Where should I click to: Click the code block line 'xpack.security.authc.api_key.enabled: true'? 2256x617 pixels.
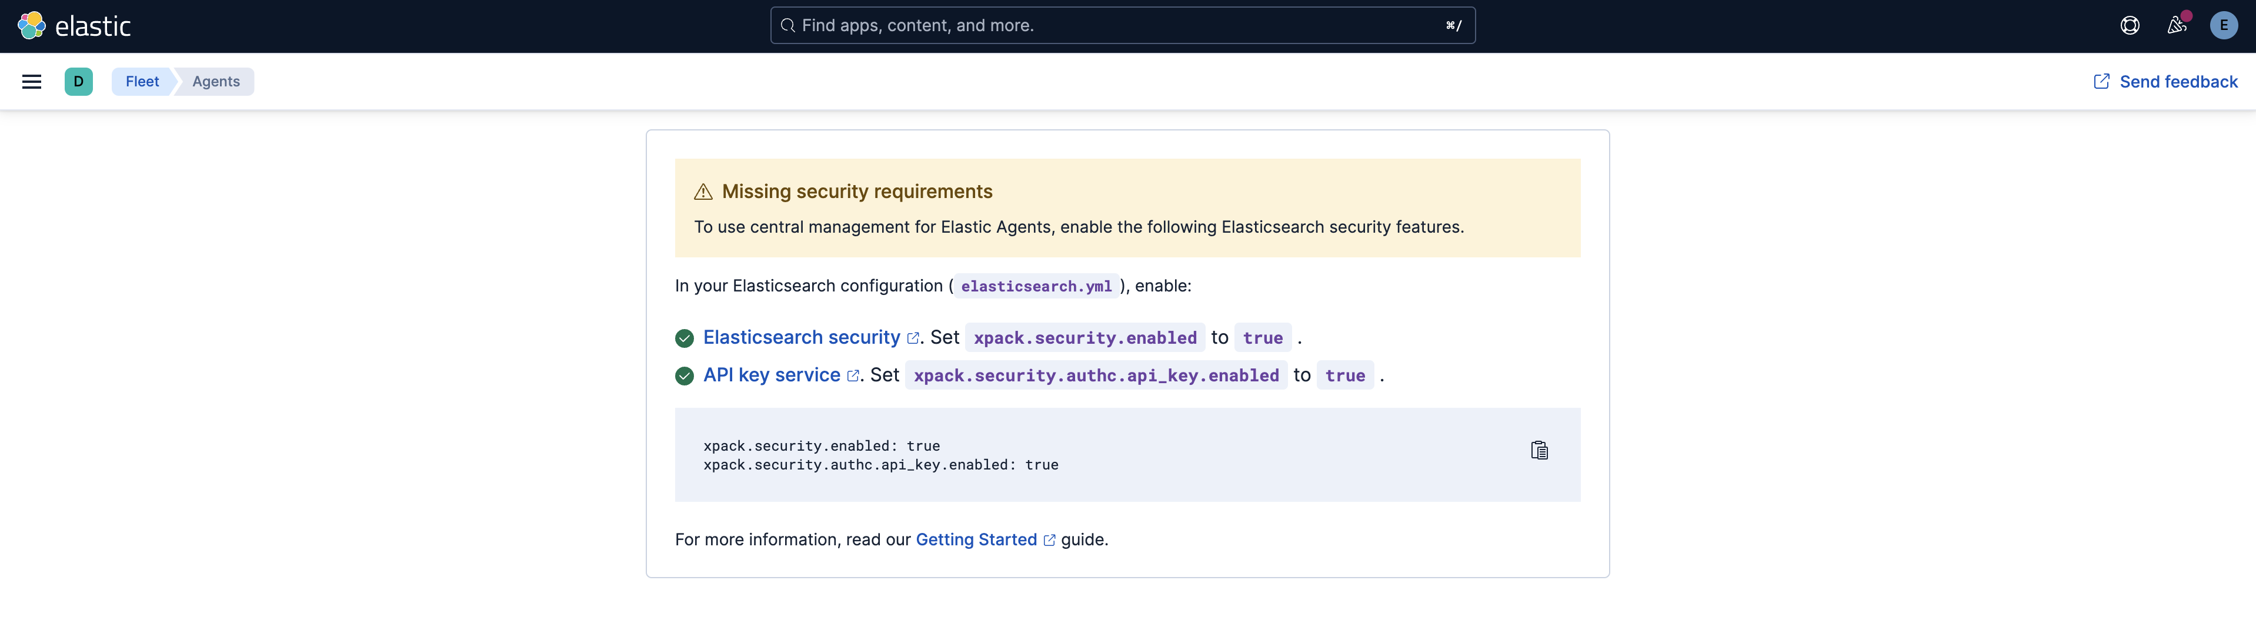point(880,465)
